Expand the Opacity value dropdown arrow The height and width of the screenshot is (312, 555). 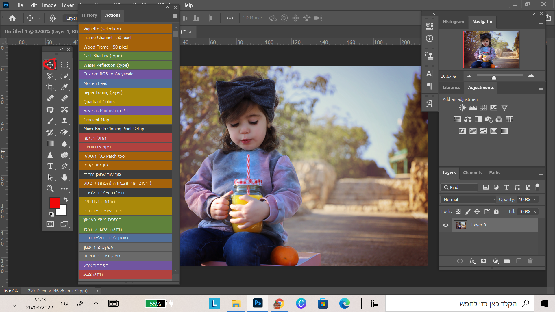pos(536,200)
